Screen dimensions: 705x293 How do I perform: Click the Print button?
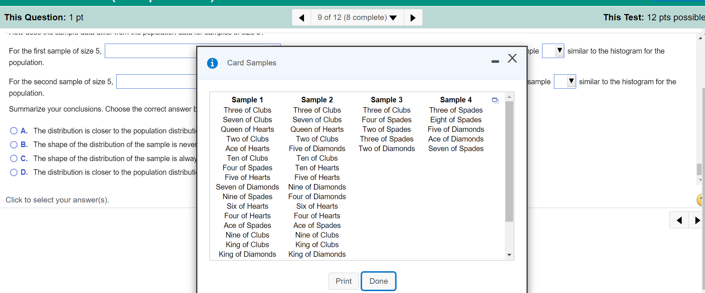(x=344, y=281)
